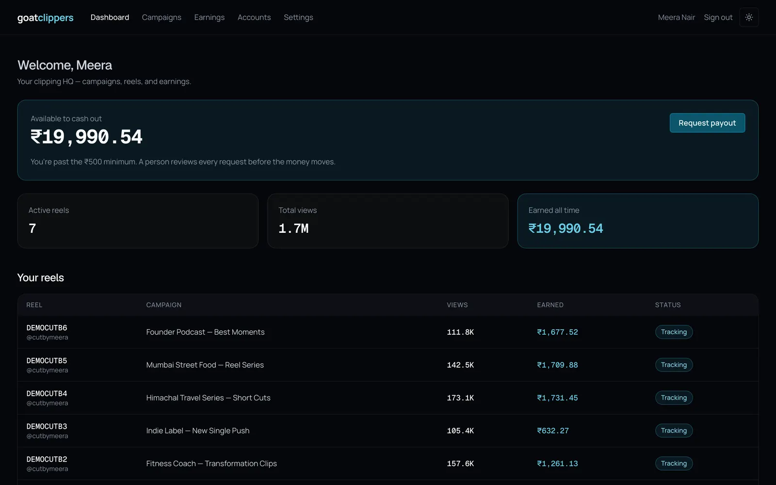Open the Dashboard nav item
Viewport: 776px width, 485px height.
pyautogui.click(x=110, y=17)
